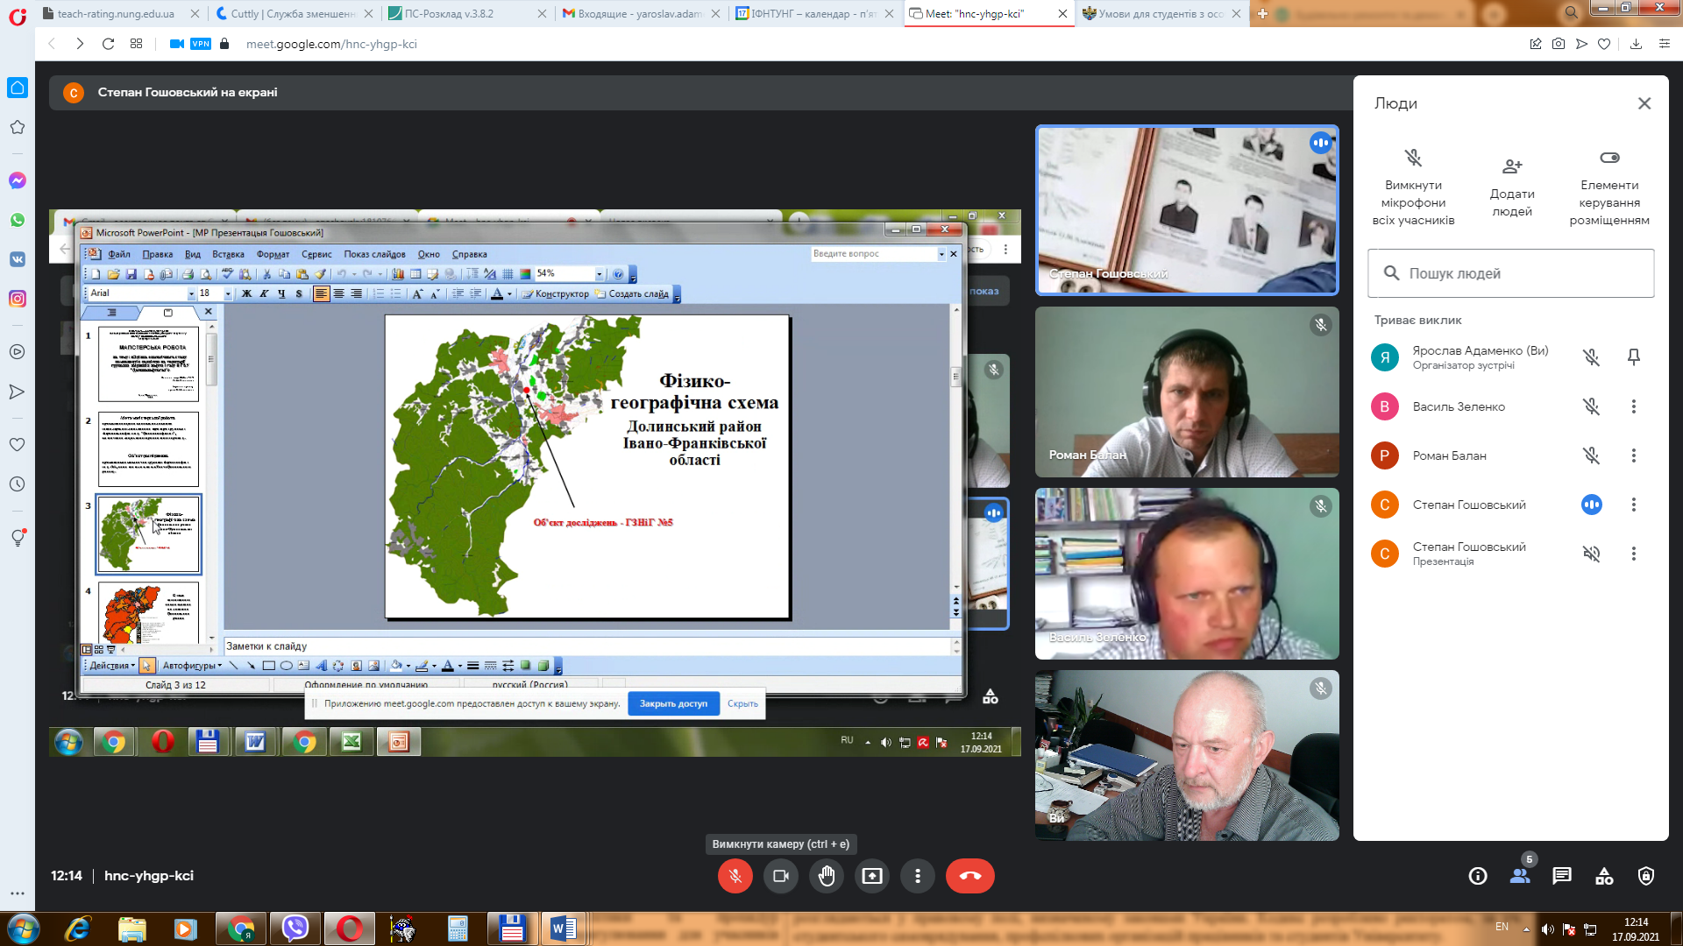This screenshot has width=1683, height=946.
Task: Open Автофигуры dropdown in drawing toolbar
Action: 192,666
